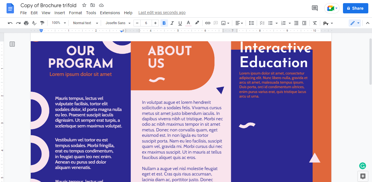Expand the Normal text style dropdown
Screen dimensions: 372x182
(x=85, y=23)
